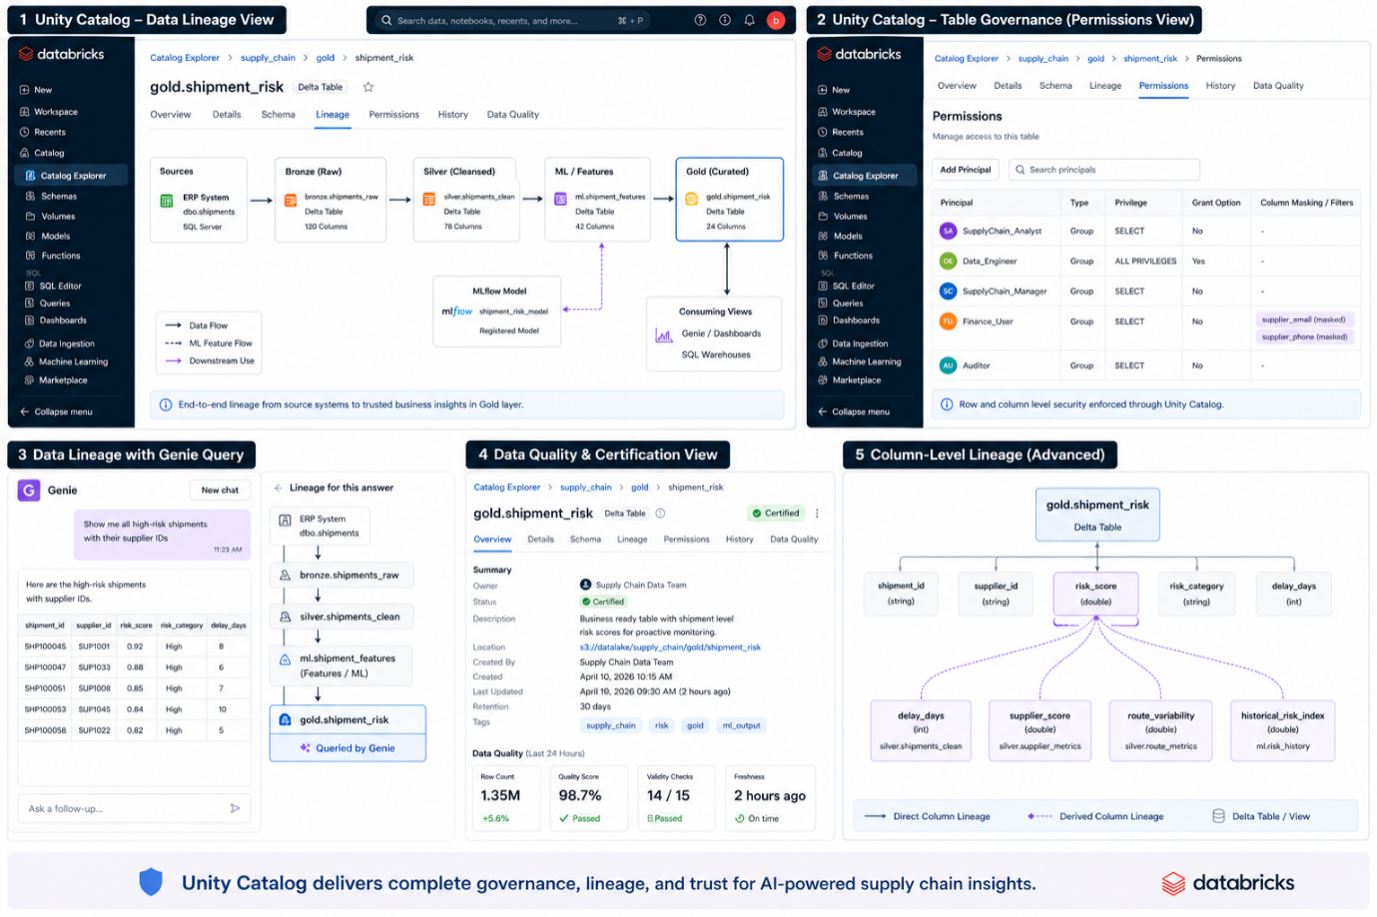Click the New chat button in Genie
Screen dimensions: 1377x917
click(220, 490)
